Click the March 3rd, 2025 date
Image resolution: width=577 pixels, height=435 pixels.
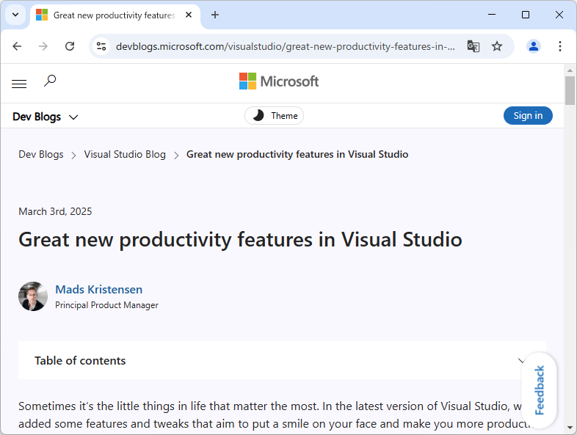(55, 211)
